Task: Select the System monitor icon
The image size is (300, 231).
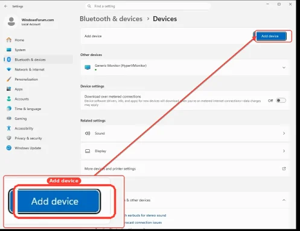Action: (x=9, y=50)
